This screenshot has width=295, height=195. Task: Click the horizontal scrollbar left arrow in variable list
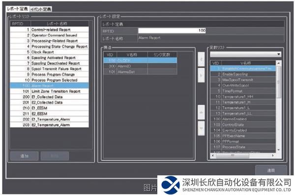[x=213, y=156]
